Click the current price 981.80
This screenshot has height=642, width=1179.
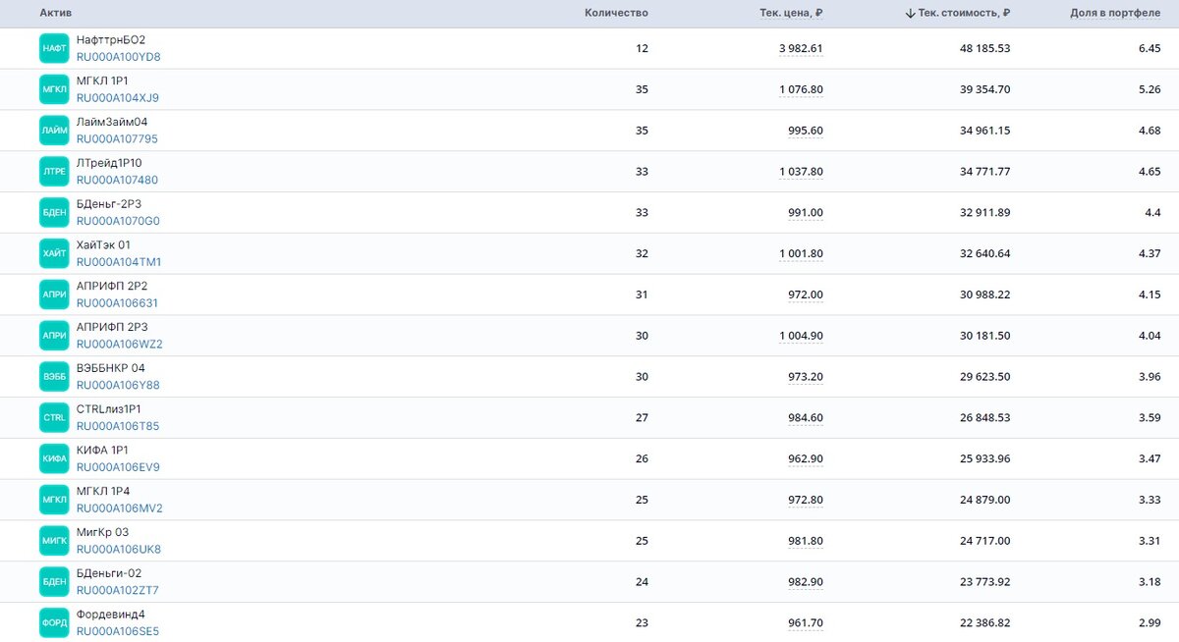(x=806, y=541)
